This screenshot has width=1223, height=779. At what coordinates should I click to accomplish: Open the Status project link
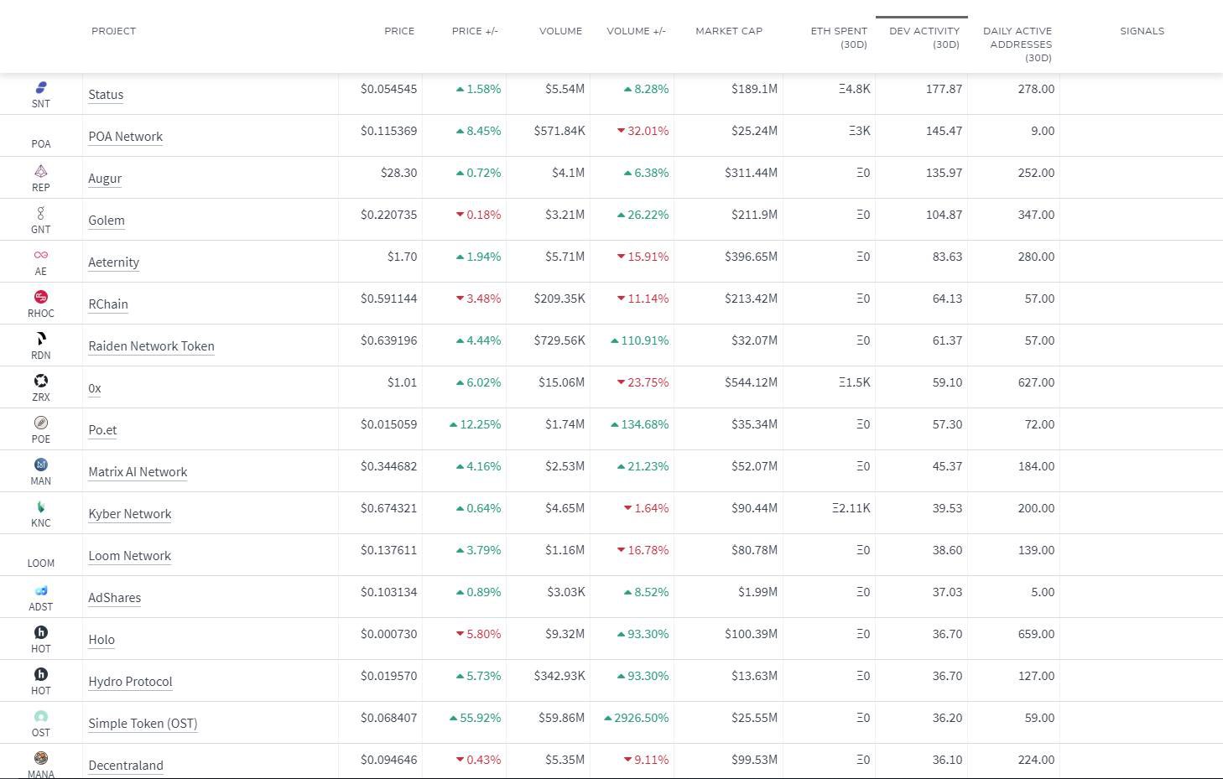pyautogui.click(x=106, y=95)
